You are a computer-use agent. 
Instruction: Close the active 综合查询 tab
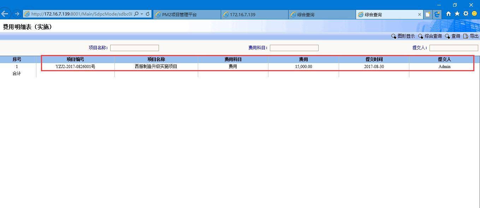[420, 14]
